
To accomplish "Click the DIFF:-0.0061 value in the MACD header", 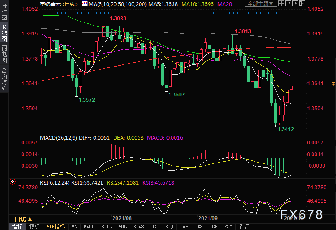I will tap(94, 137).
